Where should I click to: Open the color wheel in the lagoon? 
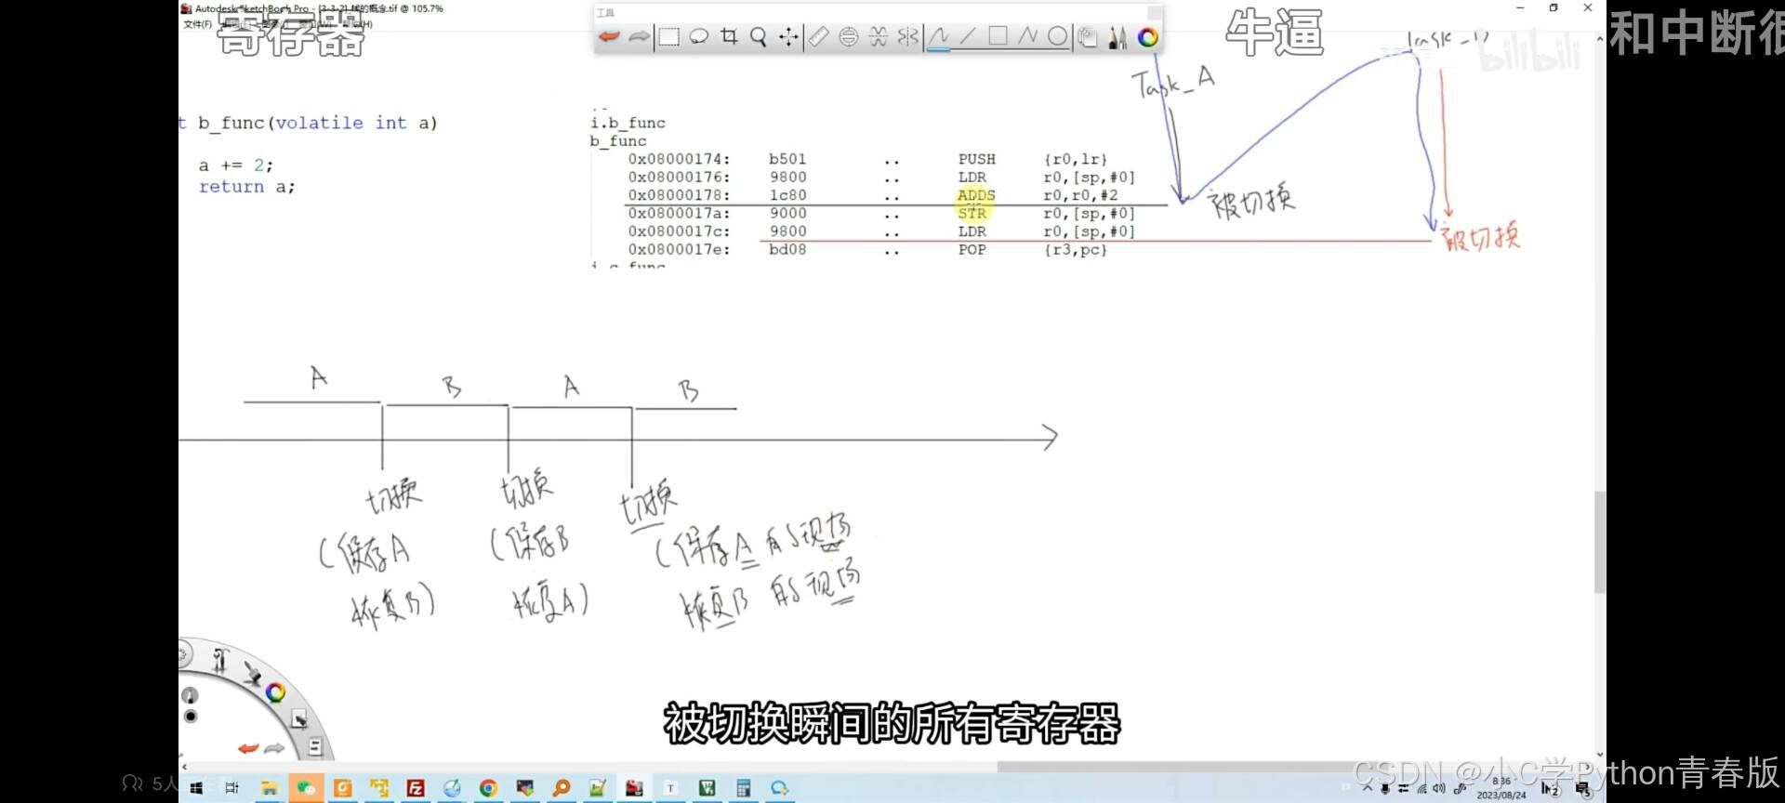pyautogui.click(x=275, y=692)
